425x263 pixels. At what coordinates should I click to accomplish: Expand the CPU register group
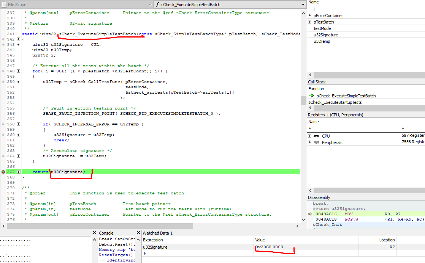309,136
